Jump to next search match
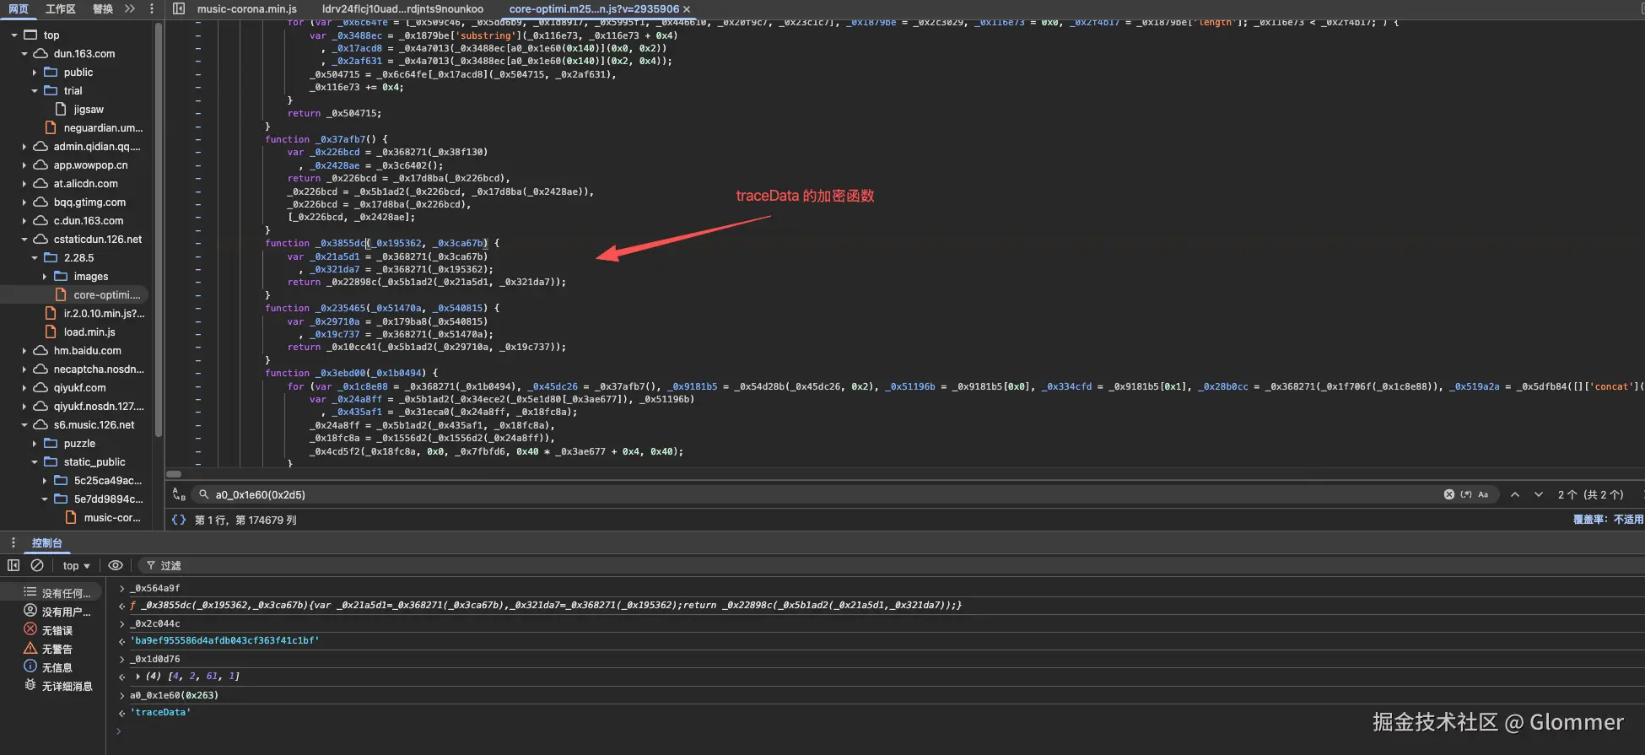The image size is (1645, 755). tap(1539, 494)
